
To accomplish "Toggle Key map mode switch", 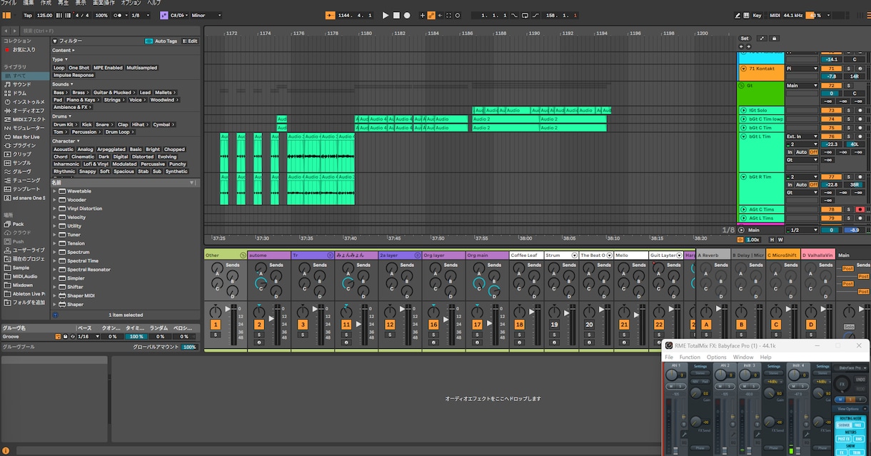I will (757, 15).
